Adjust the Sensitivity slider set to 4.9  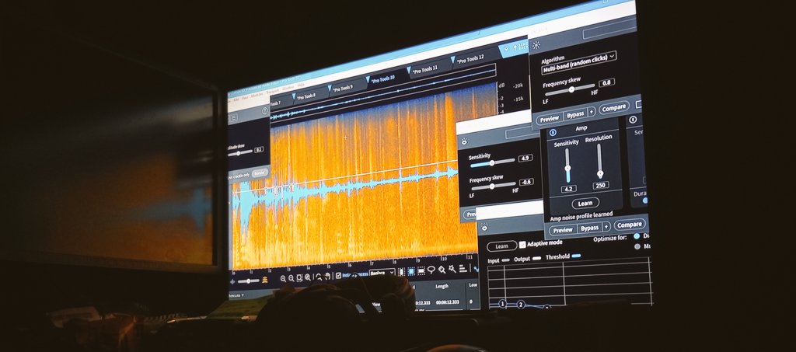tap(493, 163)
